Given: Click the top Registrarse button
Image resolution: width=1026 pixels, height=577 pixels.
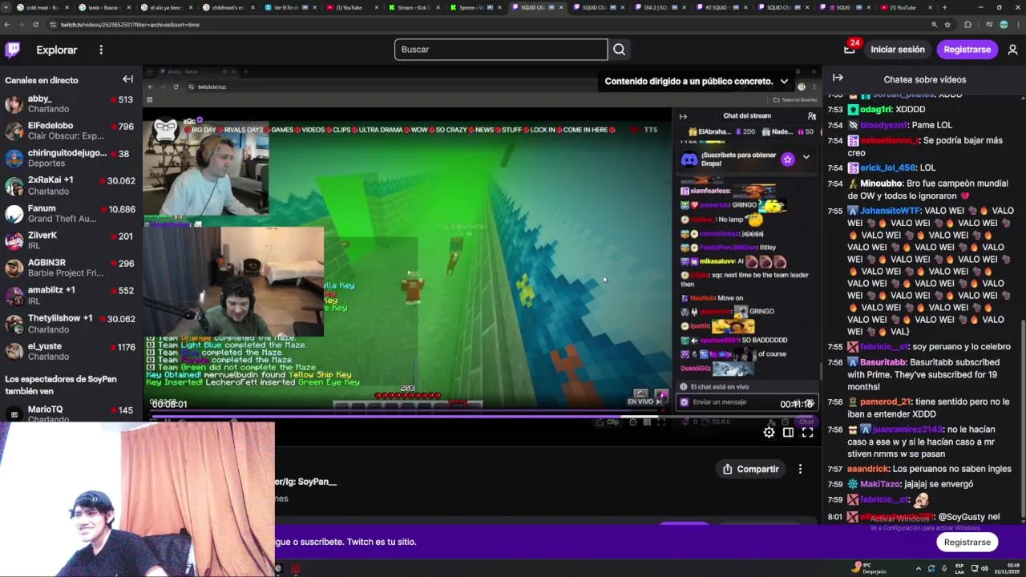Looking at the screenshot, I should [x=967, y=50].
